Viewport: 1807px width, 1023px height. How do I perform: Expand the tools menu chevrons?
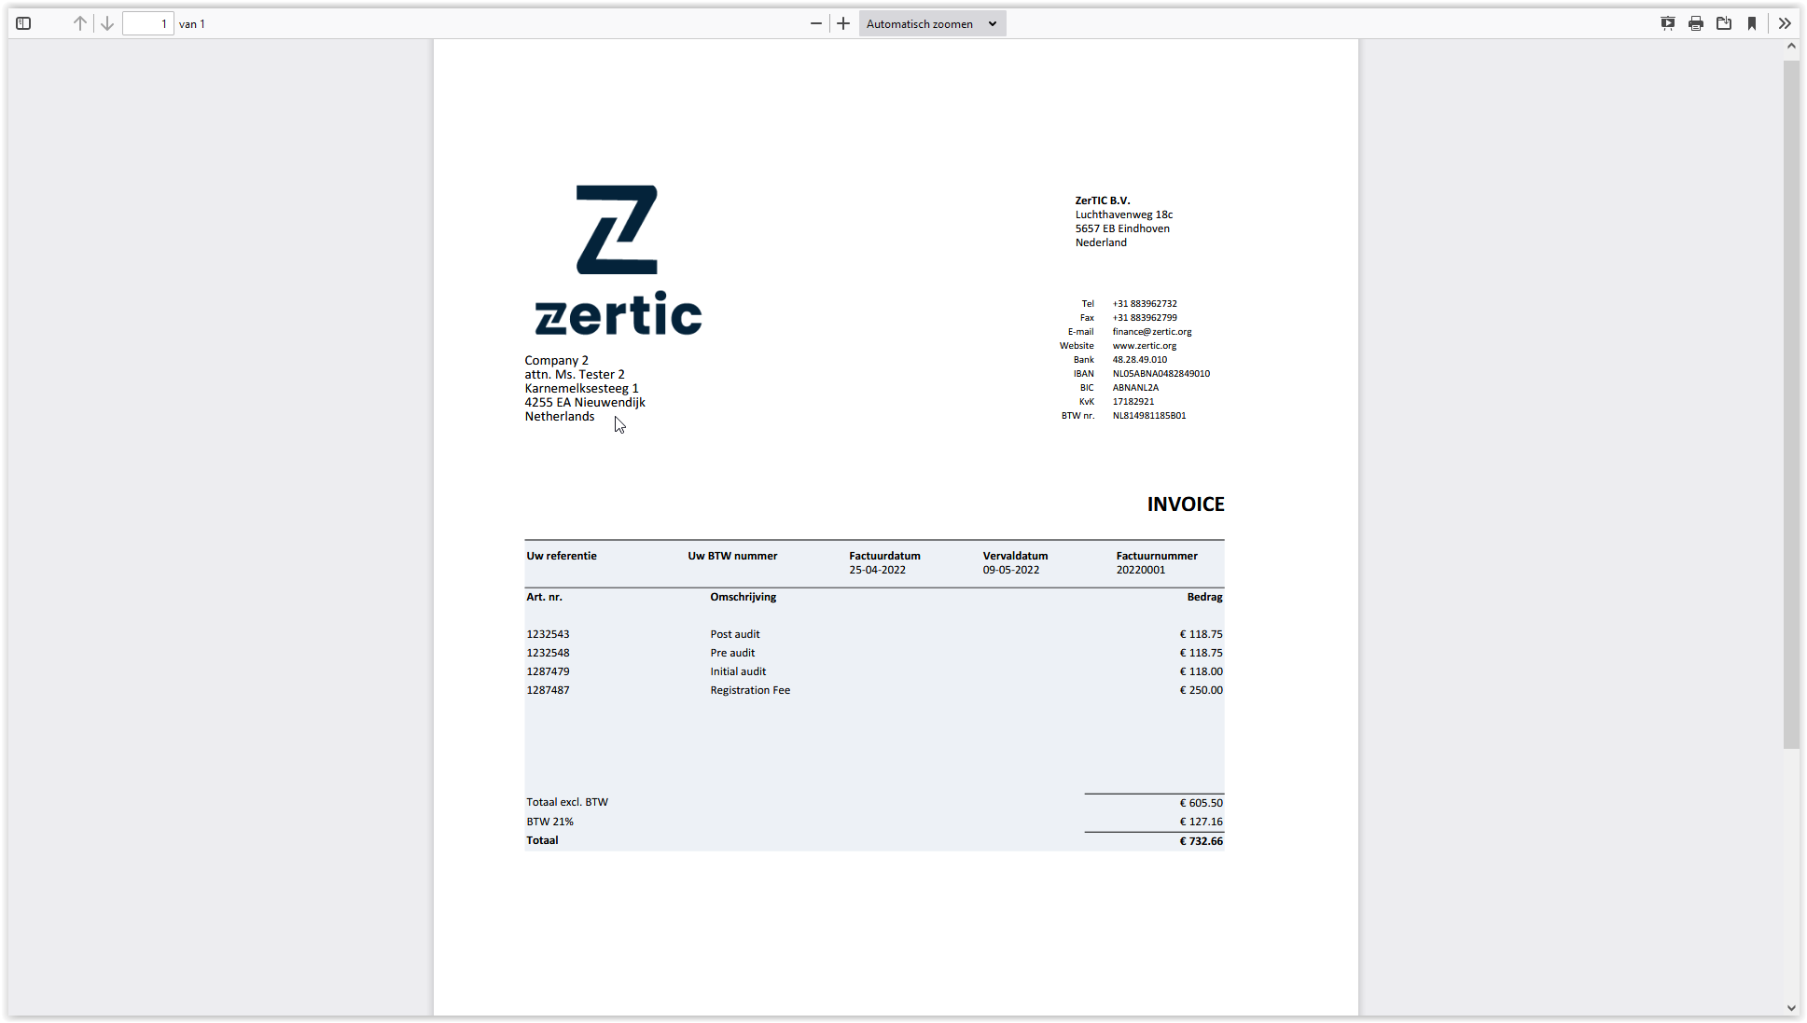click(1785, 23)
